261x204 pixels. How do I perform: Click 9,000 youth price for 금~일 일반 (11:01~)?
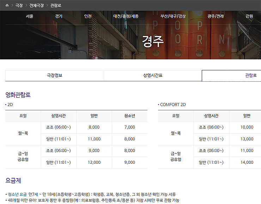pyautogui.click(x=130, y=162)
